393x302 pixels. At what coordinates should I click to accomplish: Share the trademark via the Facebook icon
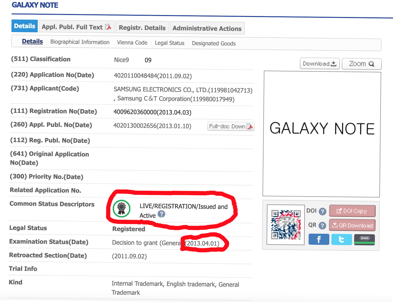click(x=318, y=239)
